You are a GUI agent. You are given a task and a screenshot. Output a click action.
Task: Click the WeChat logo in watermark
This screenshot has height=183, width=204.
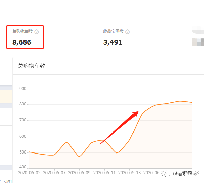point(166,174)
